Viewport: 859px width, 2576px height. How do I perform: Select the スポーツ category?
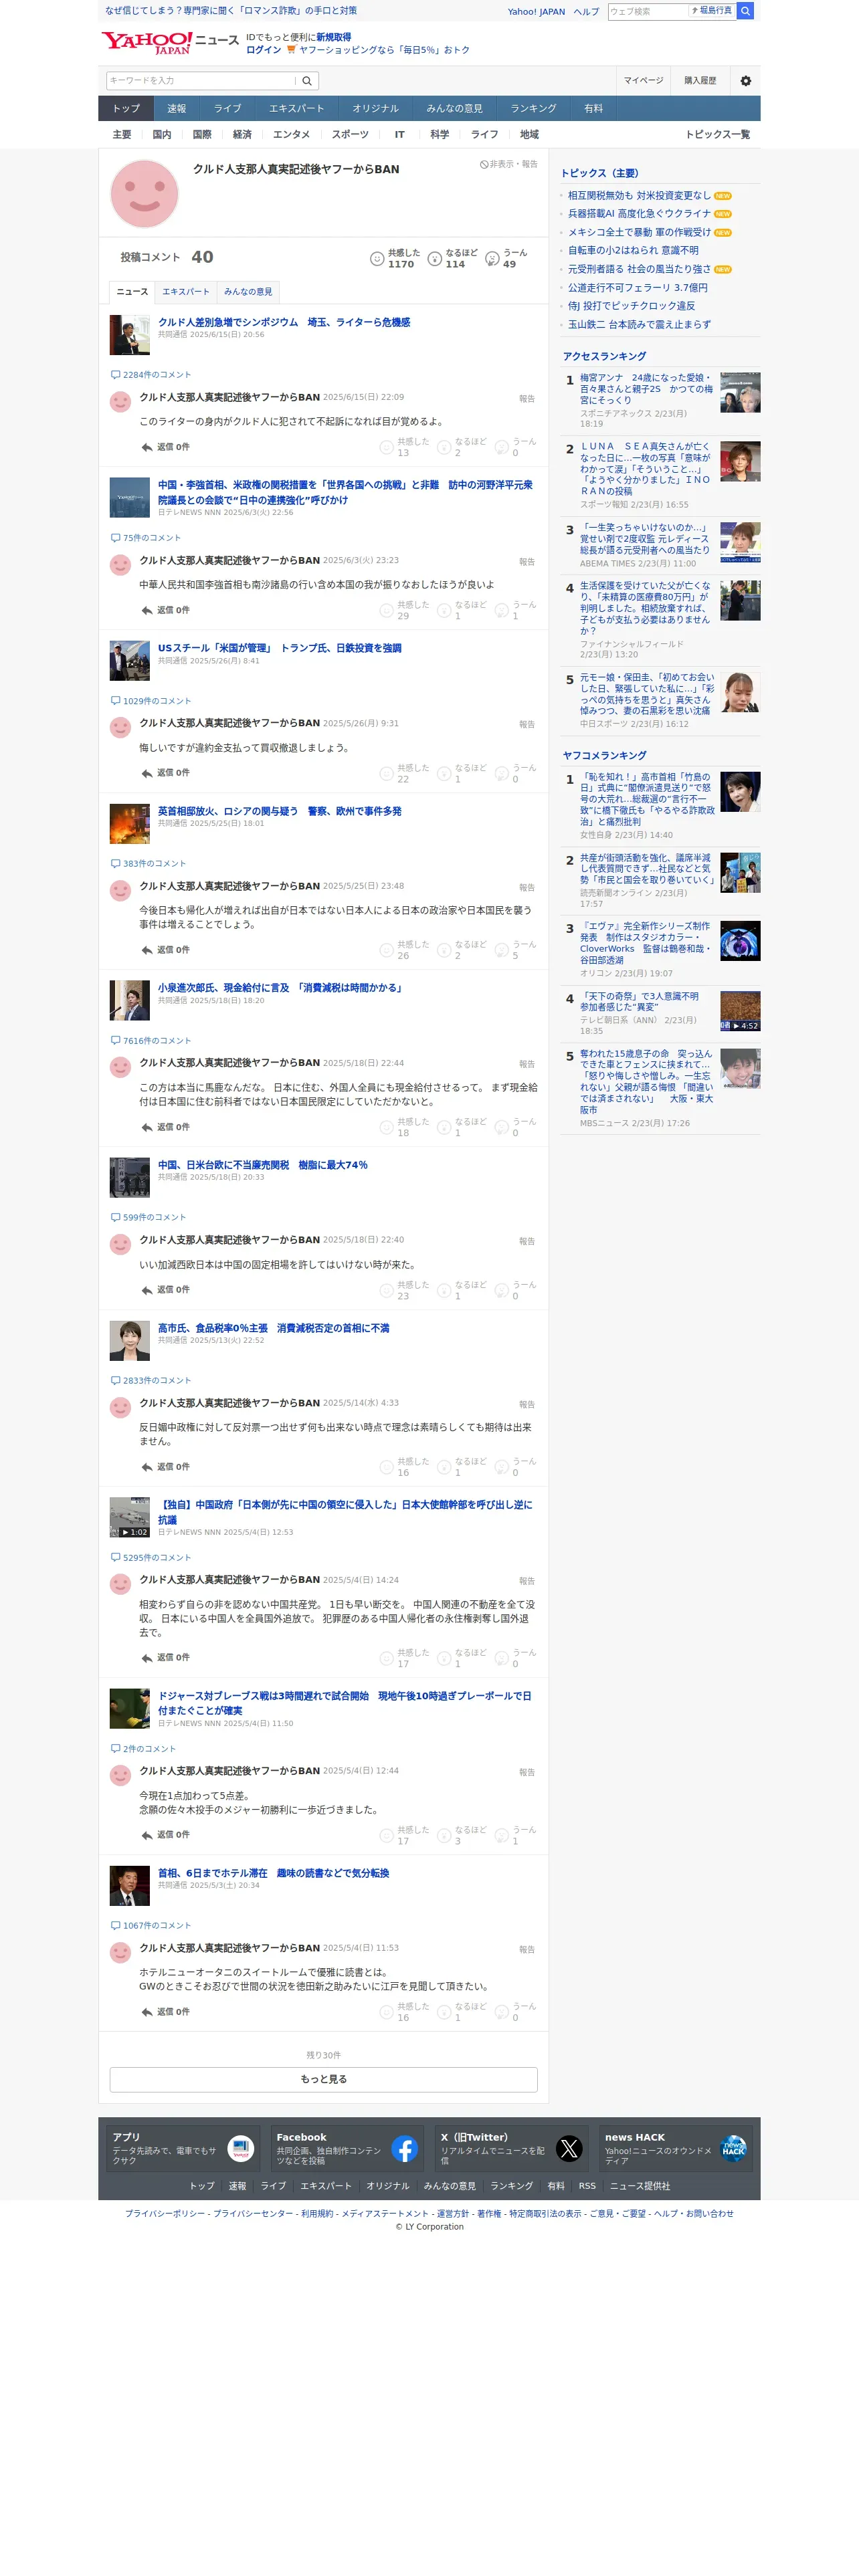point(350,135)
